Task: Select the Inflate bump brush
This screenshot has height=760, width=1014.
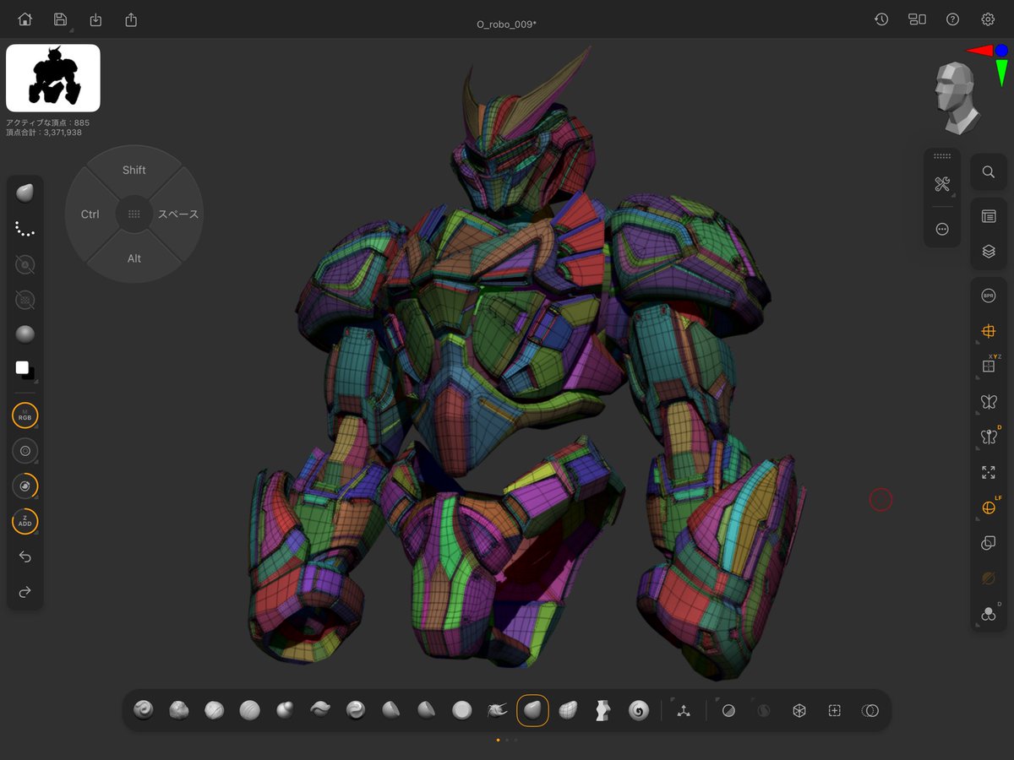Action: click(285, 710)
